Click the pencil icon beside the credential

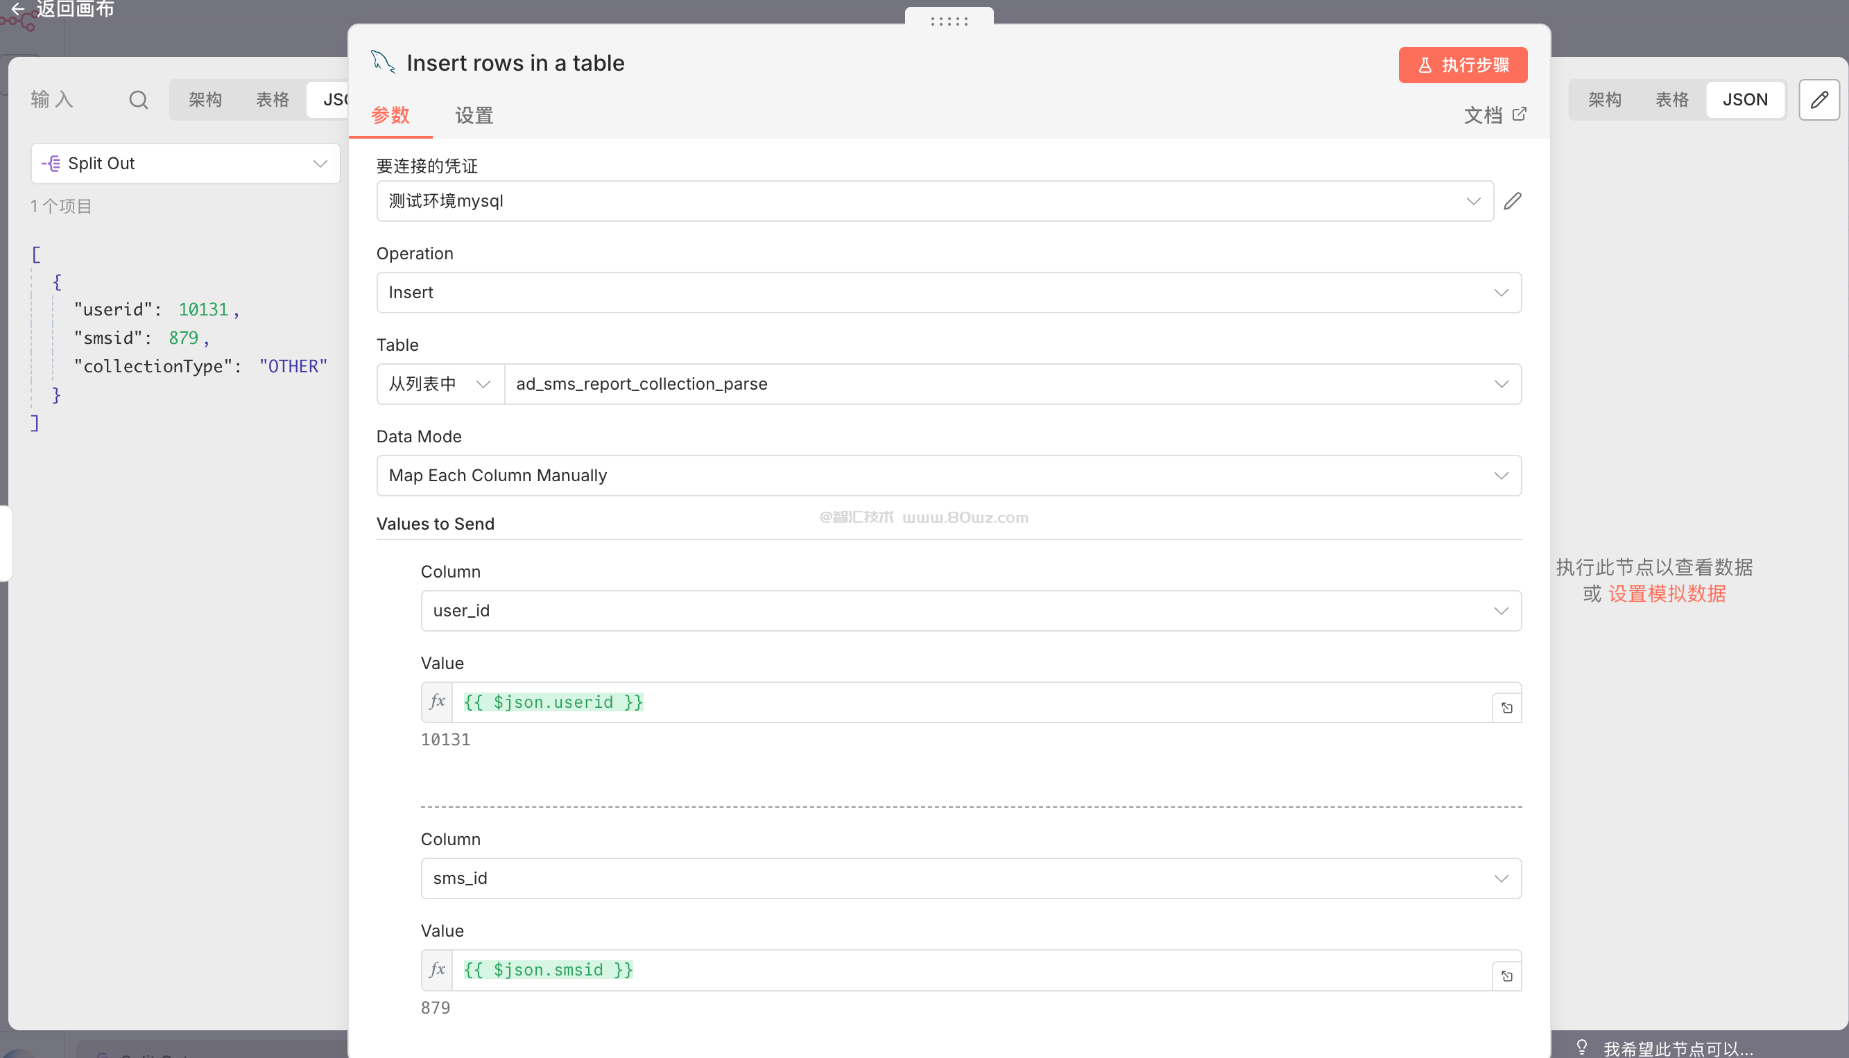coord(1513,201)
